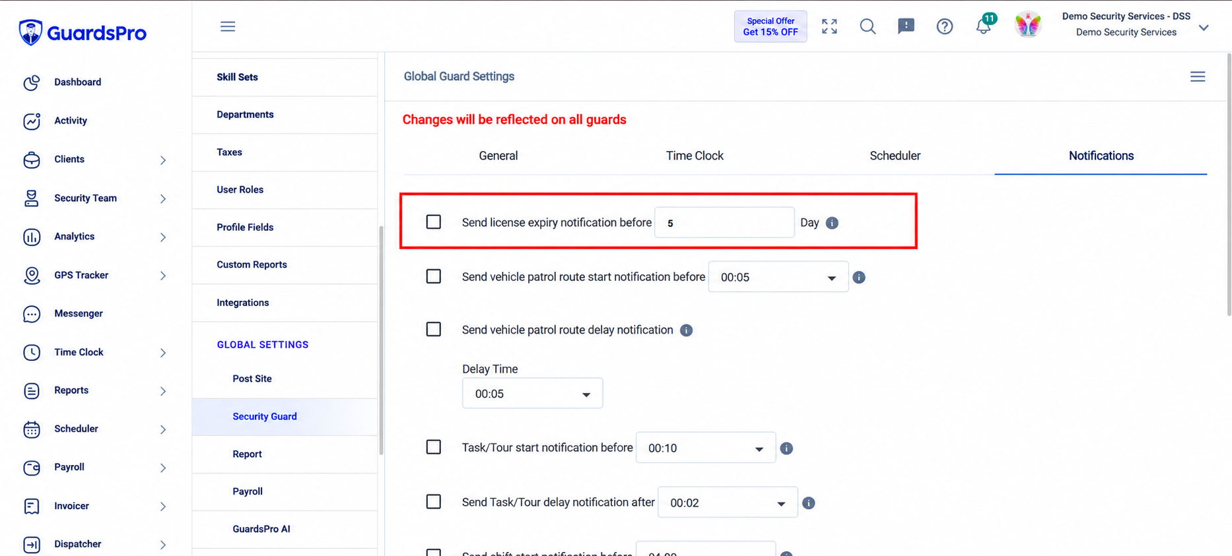Open the Messenger chat icon

coord(32,314)
